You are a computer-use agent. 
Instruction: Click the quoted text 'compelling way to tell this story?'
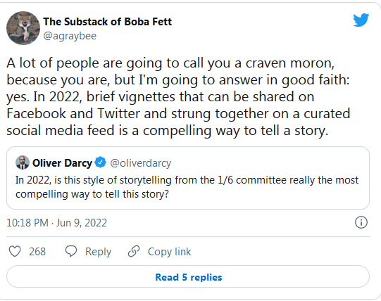click(92, 194)
